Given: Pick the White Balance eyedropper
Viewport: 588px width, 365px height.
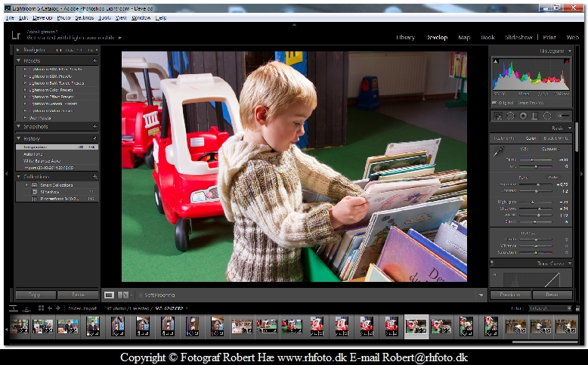Looking at the screenshot, I should tap(499, 152).
